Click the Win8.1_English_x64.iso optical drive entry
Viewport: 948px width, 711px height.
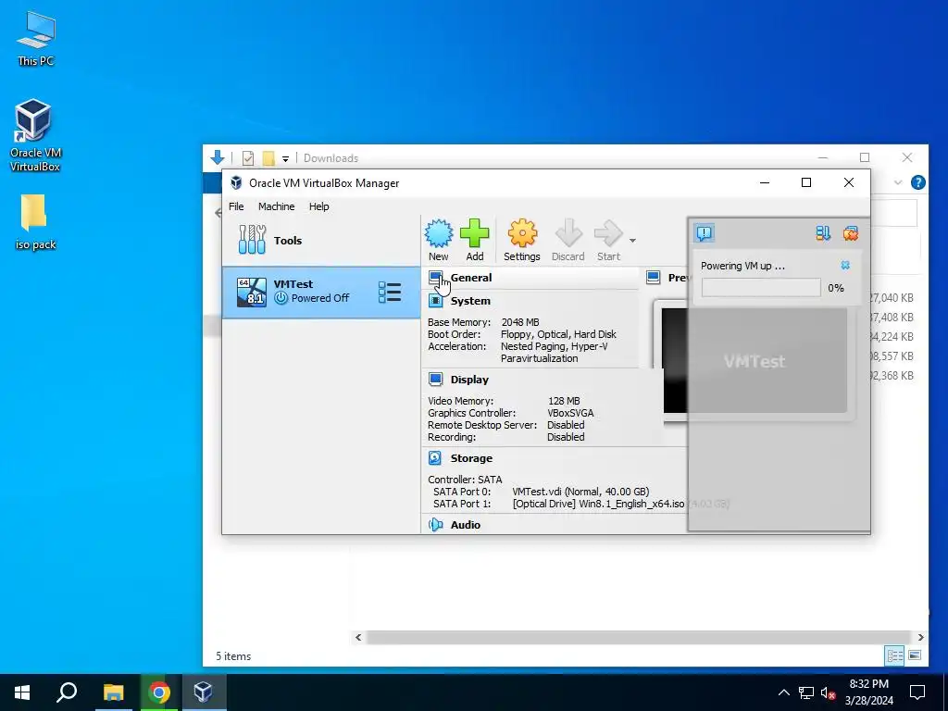[x=599, y=504]
